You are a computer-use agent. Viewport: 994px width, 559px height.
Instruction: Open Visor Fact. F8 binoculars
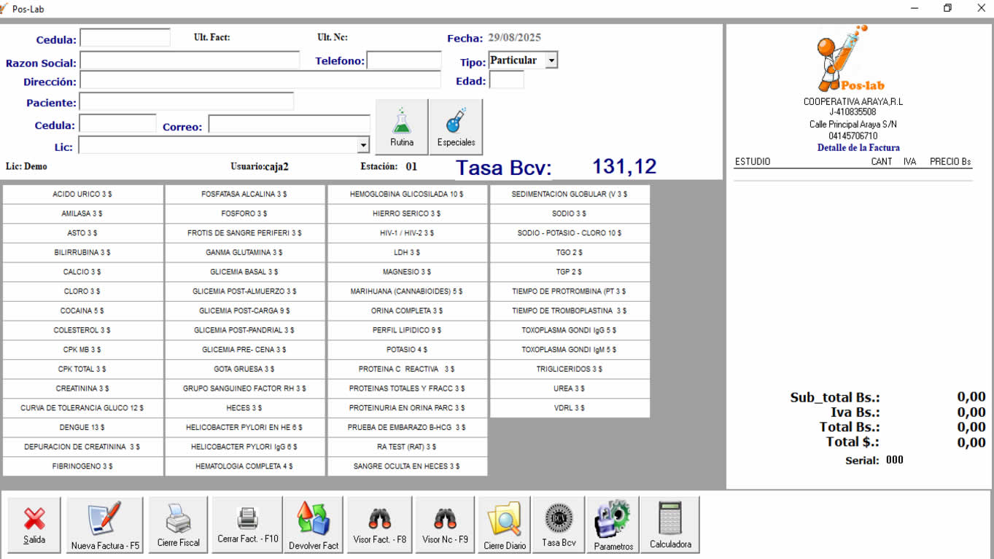tap(379, 524)
